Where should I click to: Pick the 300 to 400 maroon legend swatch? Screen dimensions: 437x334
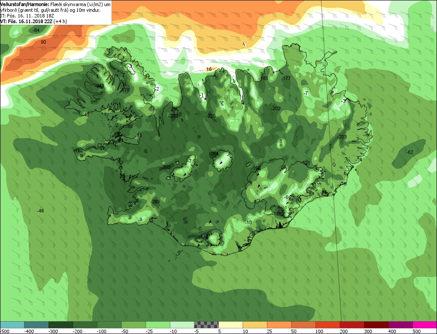pos(376,325)
